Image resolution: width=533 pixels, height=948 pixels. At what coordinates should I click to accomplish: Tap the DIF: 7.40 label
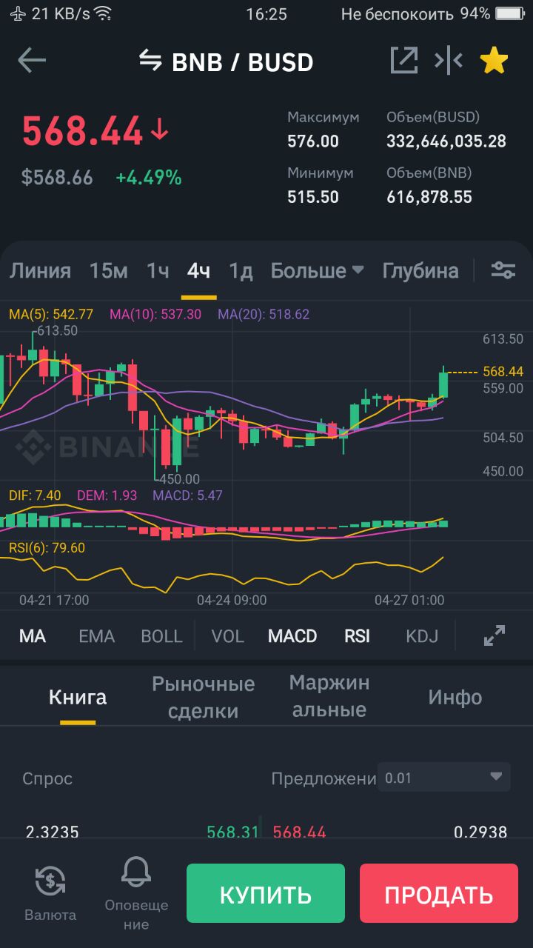pos(35,495)
